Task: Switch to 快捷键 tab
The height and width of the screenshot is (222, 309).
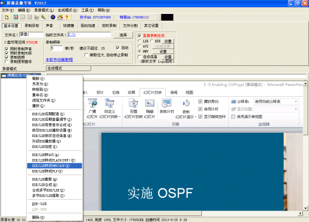Action: coord(68,26)
